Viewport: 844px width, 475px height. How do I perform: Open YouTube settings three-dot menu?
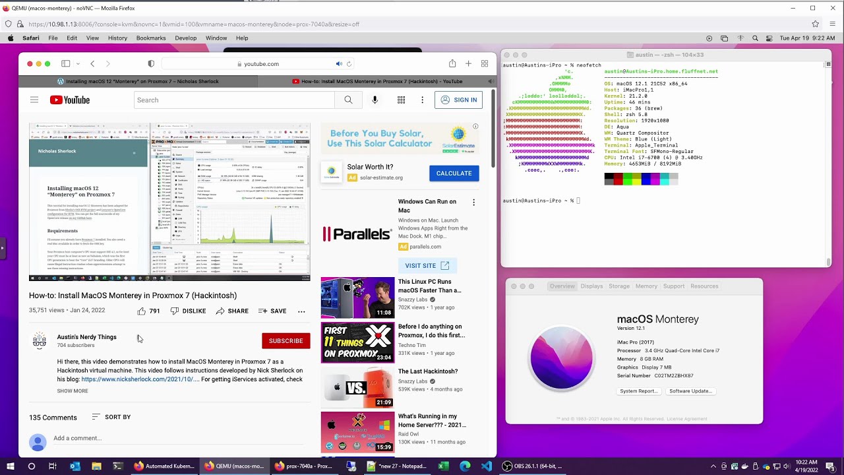[422, 100]
